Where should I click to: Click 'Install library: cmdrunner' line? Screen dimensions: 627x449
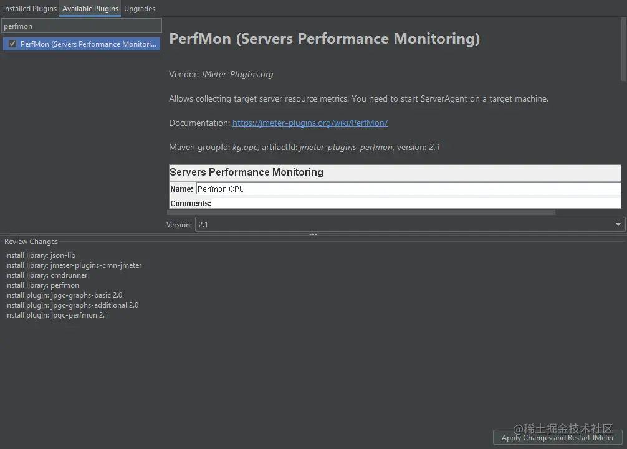tap(46, 275)
